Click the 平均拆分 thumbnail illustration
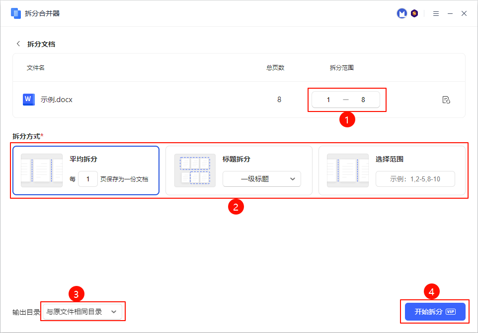 point(42,170)
